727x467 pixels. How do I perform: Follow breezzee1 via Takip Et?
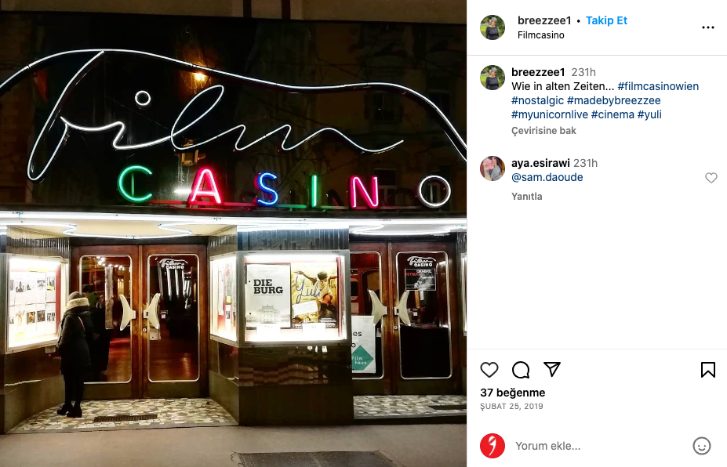click(x=606, y=20)
